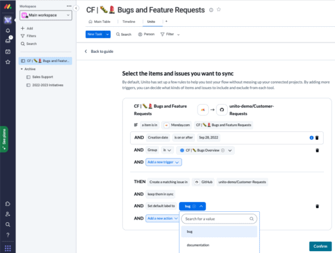Click Person filter in toolbar
This screenshot has width=335, height=253.
point(146,34)
